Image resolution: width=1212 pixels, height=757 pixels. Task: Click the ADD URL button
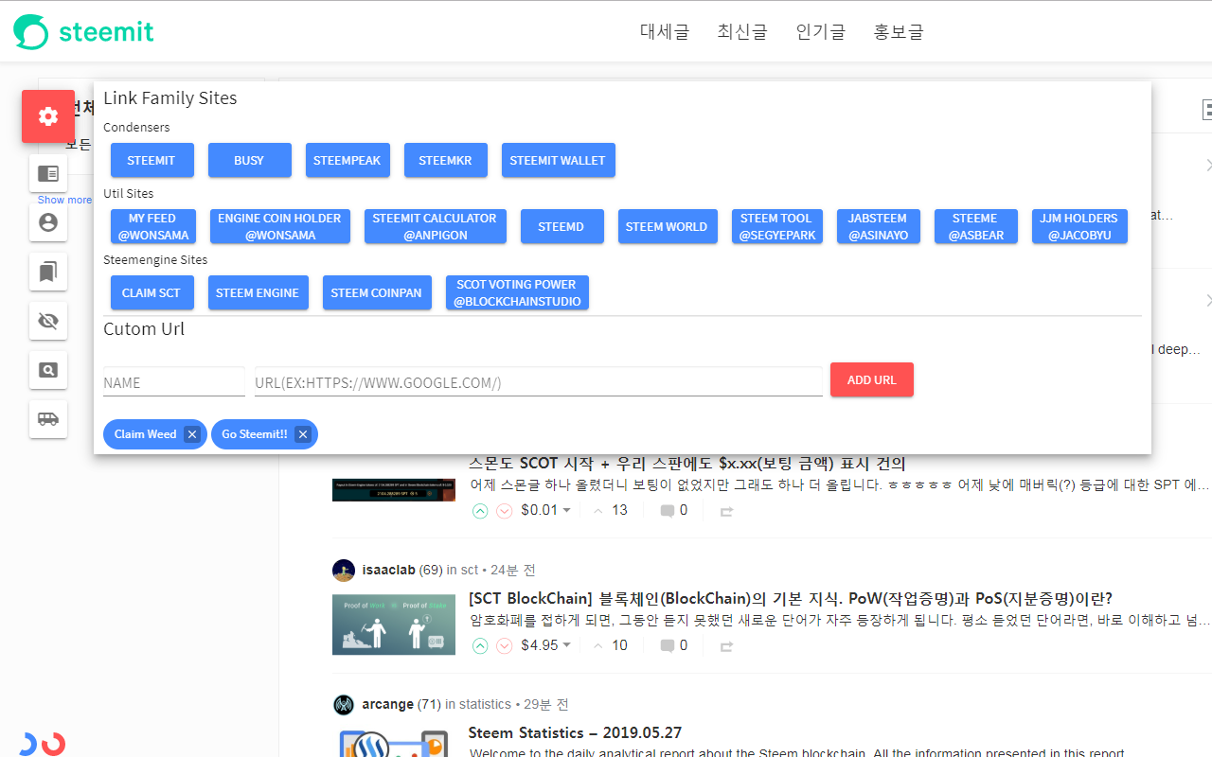(x=872, y=379)
